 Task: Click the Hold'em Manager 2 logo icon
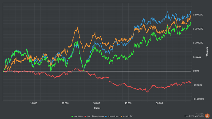pyautogui.click(x=207, y=116)
